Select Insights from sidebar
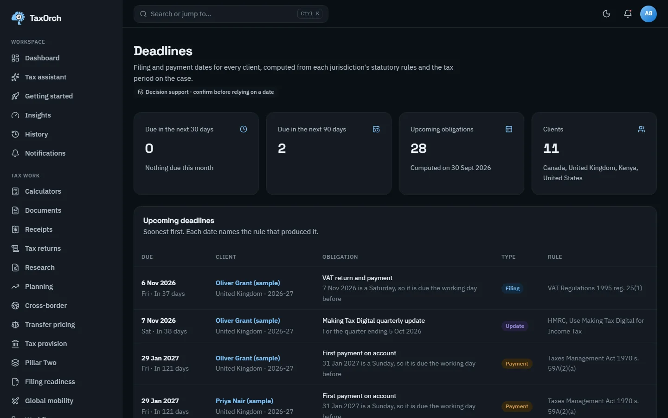The width and height of the screenshot is (668, 418). click(61, 115)
